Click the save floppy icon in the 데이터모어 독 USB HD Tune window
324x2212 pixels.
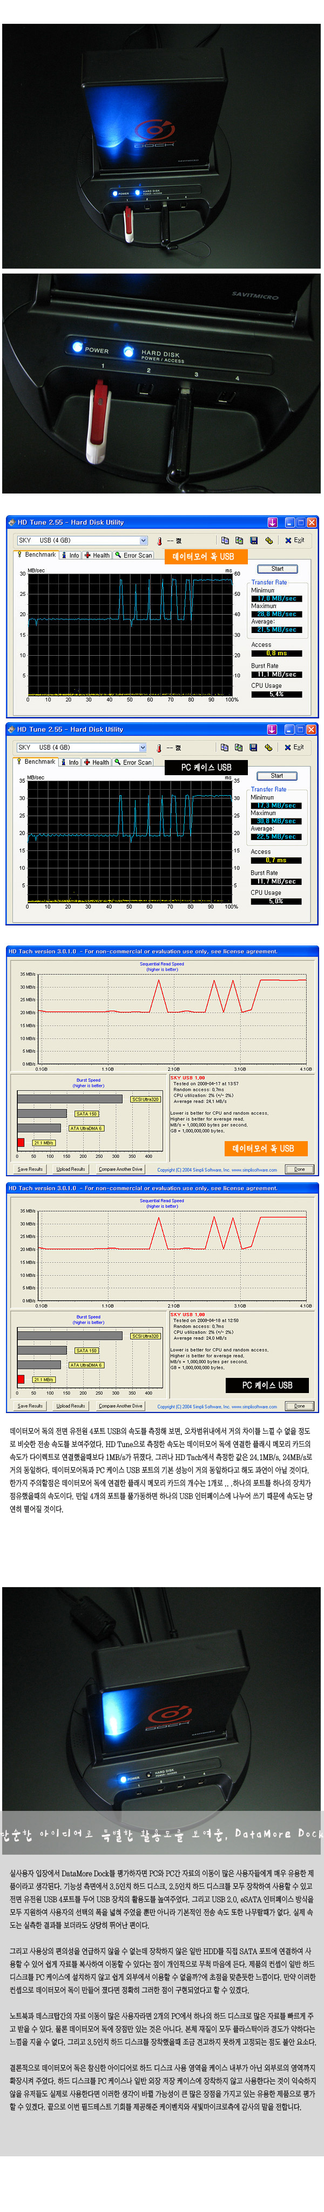pos(254,540)
